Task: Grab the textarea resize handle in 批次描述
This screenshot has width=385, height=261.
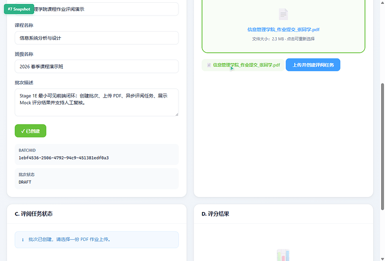Action: pos(177,114)
